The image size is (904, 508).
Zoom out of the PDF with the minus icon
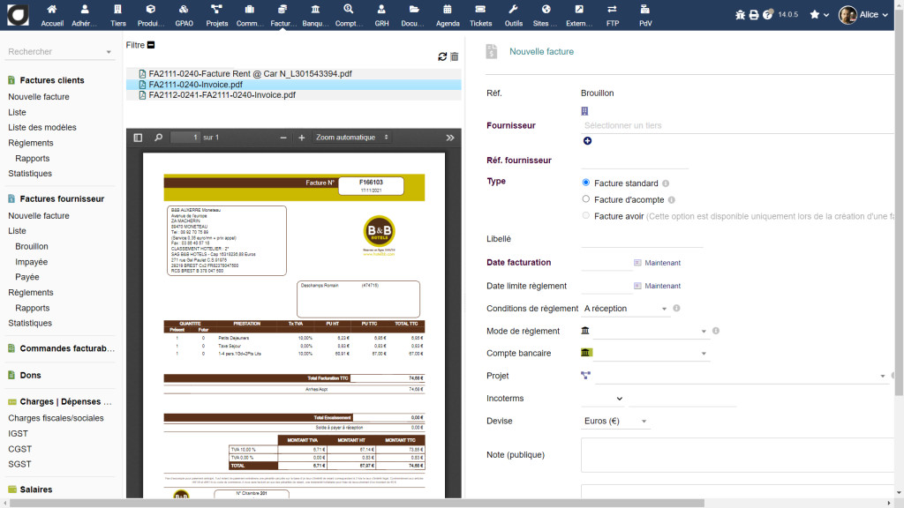[283, 138]
